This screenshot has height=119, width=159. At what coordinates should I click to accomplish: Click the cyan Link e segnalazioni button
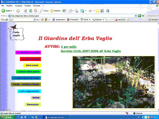click(29, 91)
